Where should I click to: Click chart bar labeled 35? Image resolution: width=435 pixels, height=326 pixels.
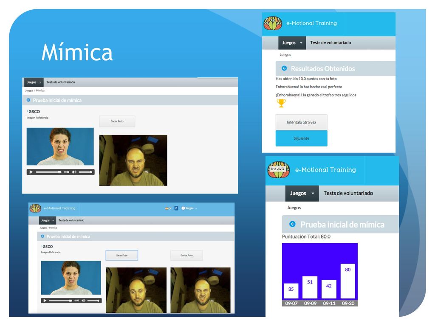pyautogui.click(x=291, y=291)
